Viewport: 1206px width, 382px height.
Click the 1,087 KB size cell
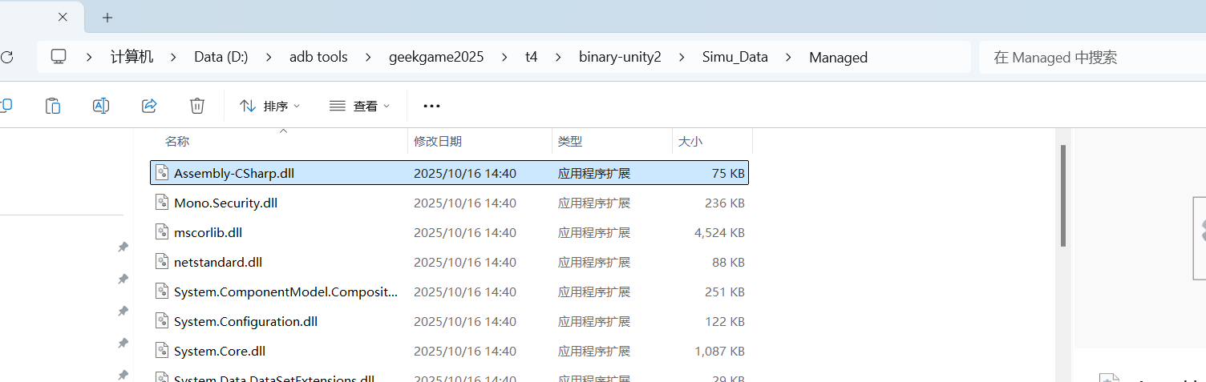click(x=719, y=351)
